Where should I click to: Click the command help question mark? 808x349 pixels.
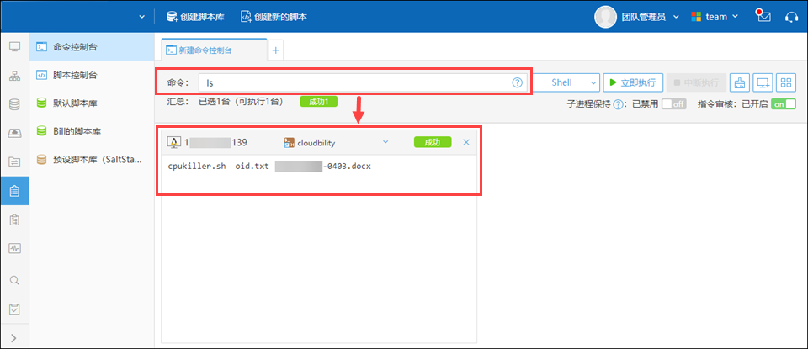click(518, 82)
